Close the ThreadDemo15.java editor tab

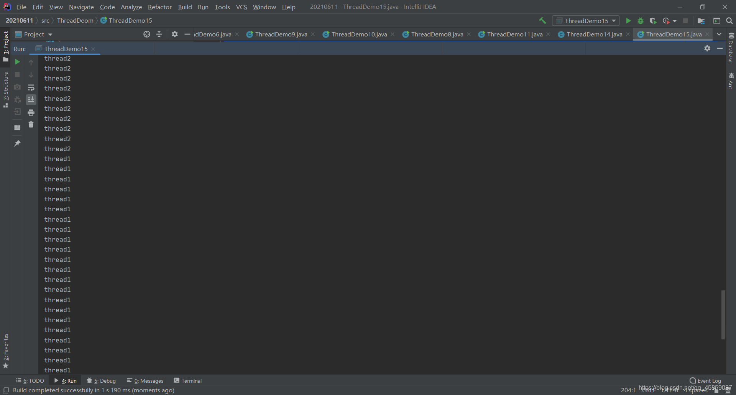pyautogui.click(x=707, y=34)
